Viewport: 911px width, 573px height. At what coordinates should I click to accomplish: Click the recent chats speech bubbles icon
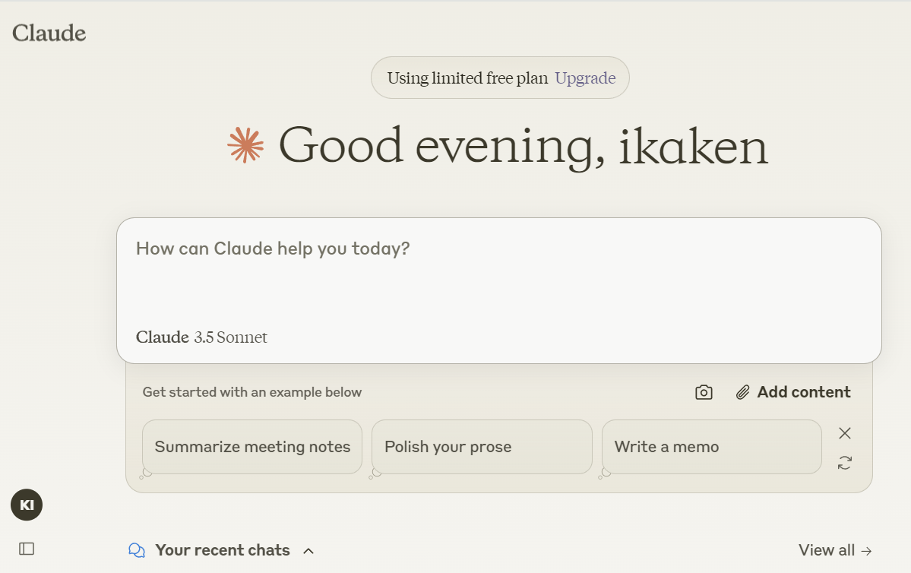coord(137,550)
